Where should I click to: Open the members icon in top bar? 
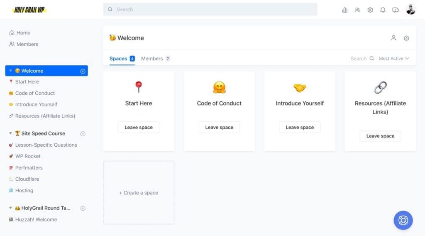tap(357, 10)
